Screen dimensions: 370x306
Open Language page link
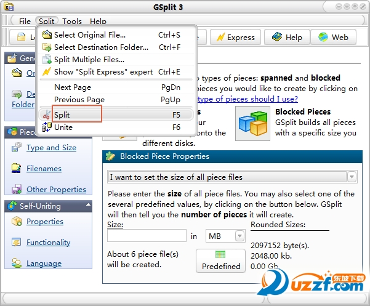[44, 263]
